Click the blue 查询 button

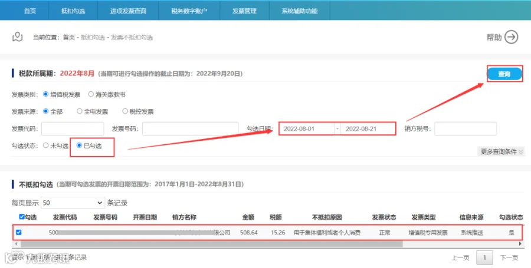point(504,74)
